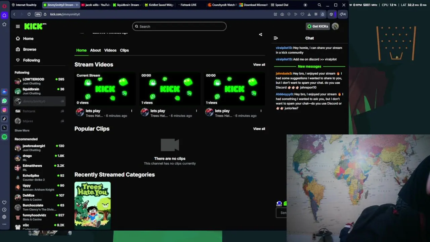This screenshot has height=242, width=430.
Task: Open Opera sidebar three-dot more menu
Action: 4,224
